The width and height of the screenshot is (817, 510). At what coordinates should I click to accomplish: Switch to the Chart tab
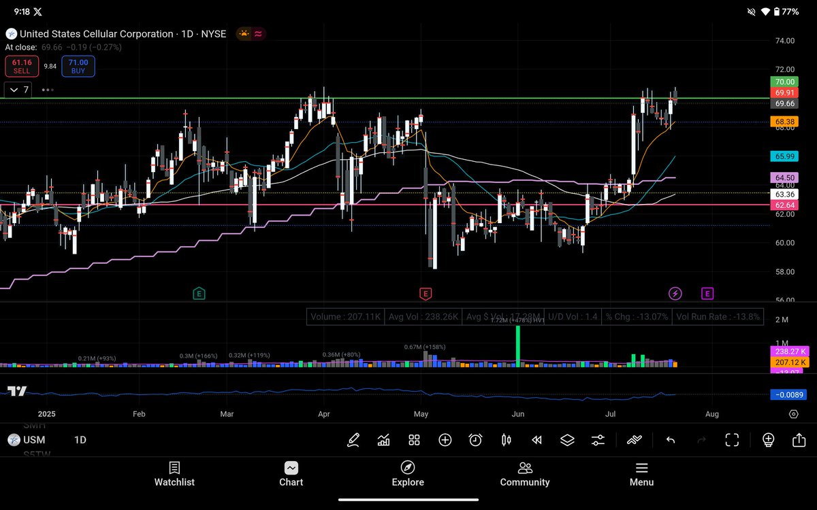coord(291,475)
